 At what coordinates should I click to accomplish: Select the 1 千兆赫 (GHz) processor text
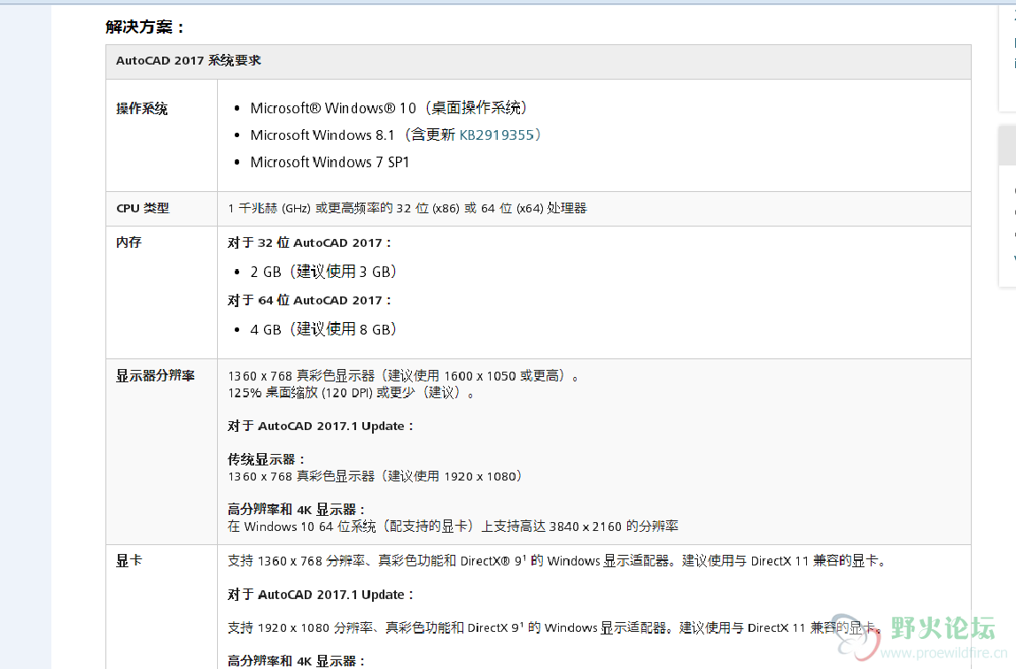(x=407, y=208)
